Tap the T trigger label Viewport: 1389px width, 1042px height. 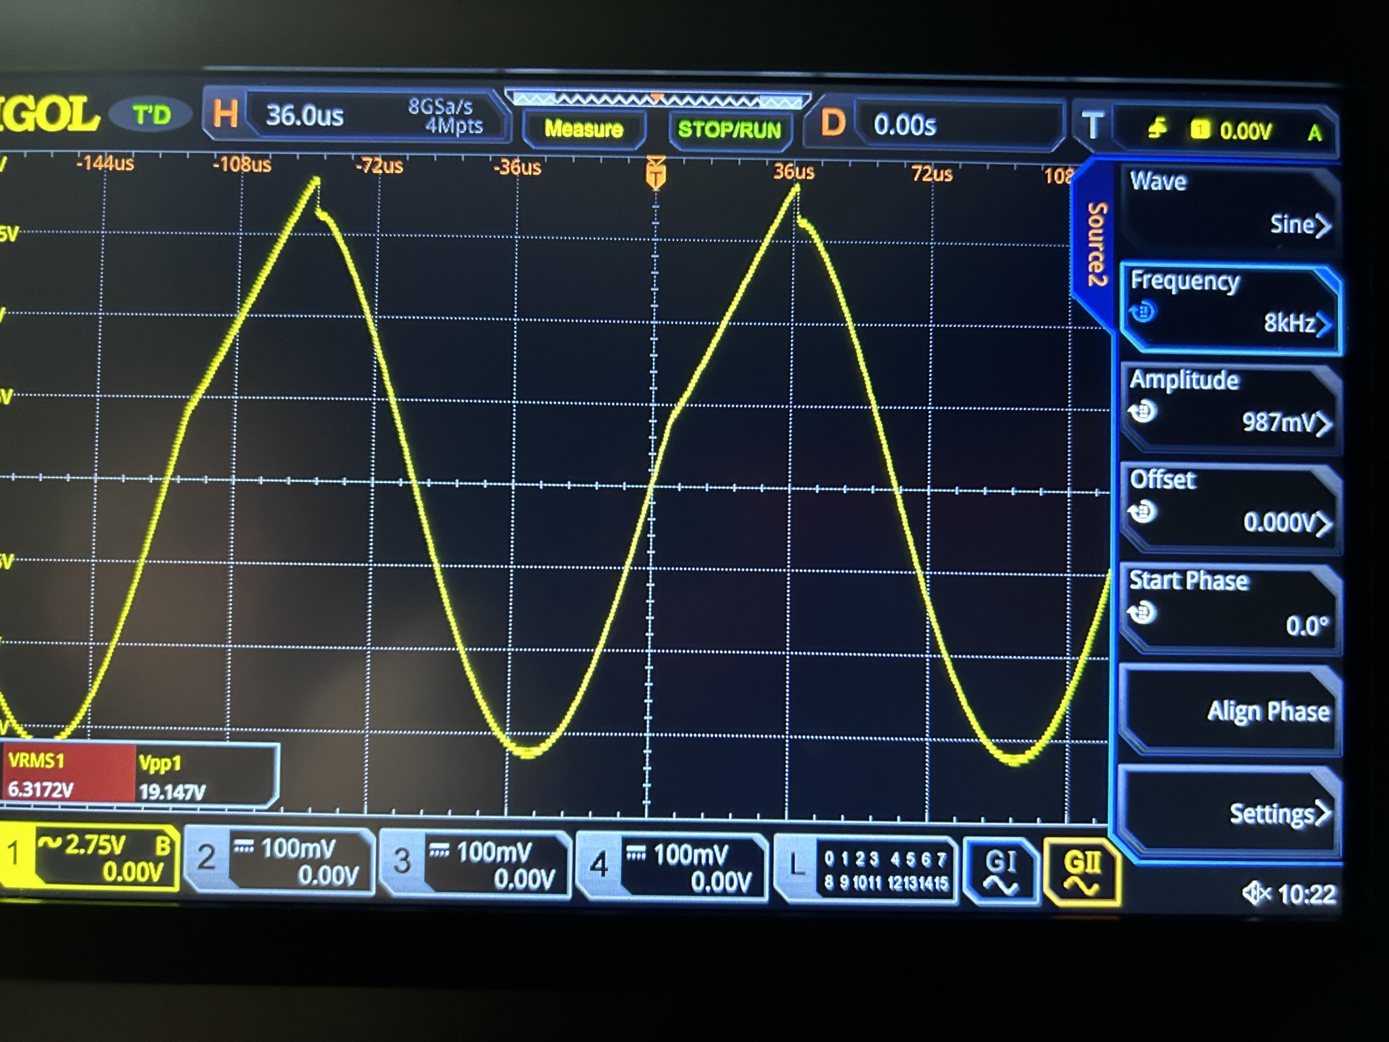pos(1092,127)
